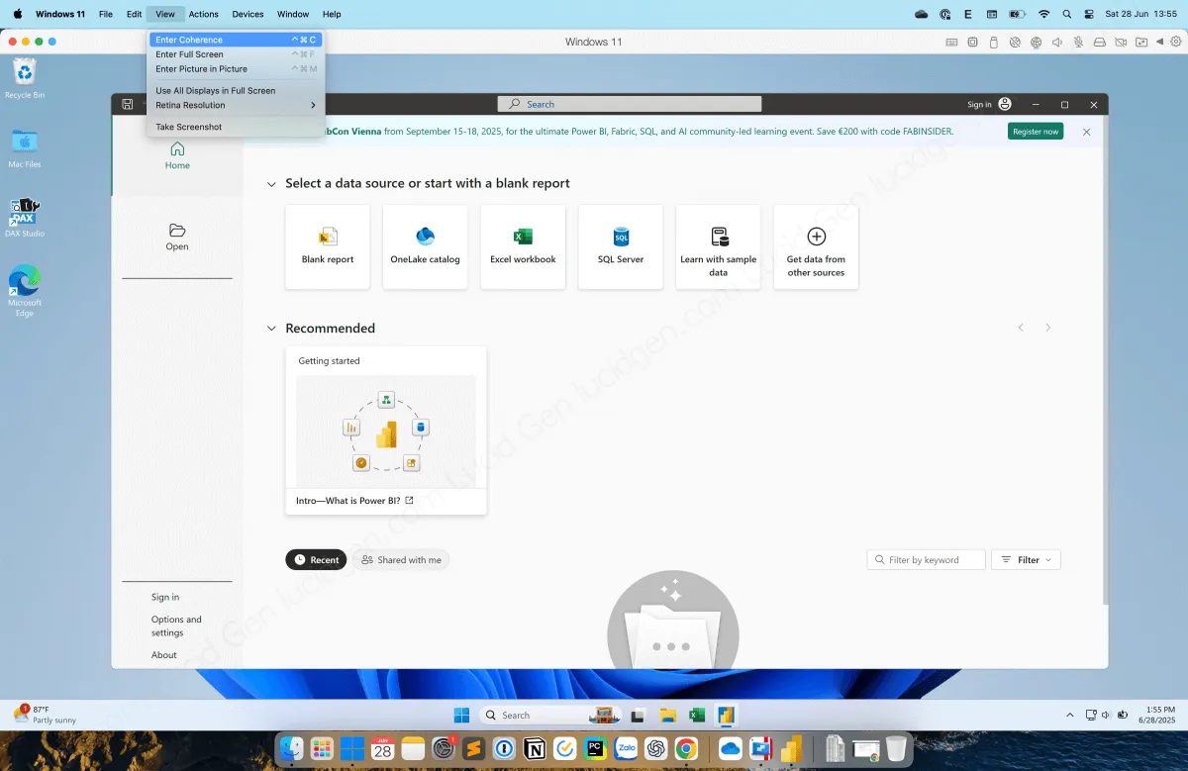Click the Open folder icon in sidebar
1188x771 pixels.
177,231
